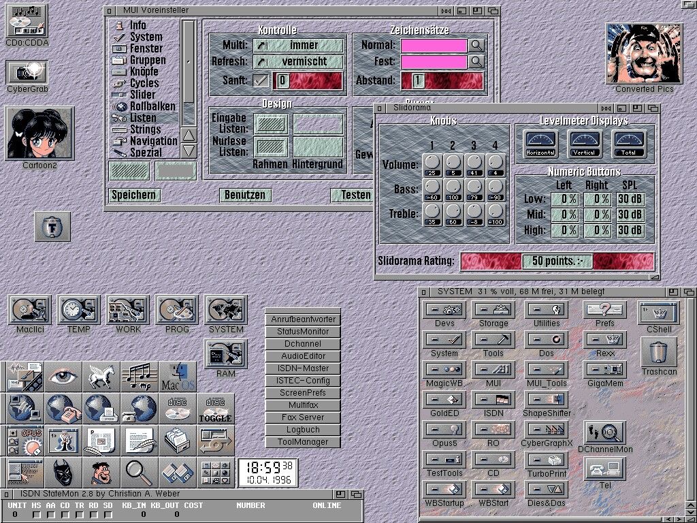The image size is (697, 523).
Task: Cycle the Multi option set to immer
Action: click(298, 45)
